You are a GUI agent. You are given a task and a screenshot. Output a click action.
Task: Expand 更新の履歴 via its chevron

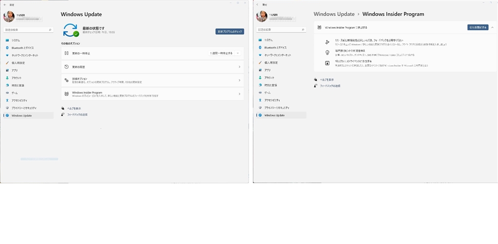(239, 67)
